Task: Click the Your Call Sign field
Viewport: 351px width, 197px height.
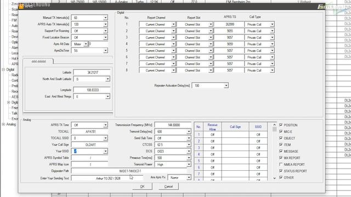Action: [x=90, y=144]
